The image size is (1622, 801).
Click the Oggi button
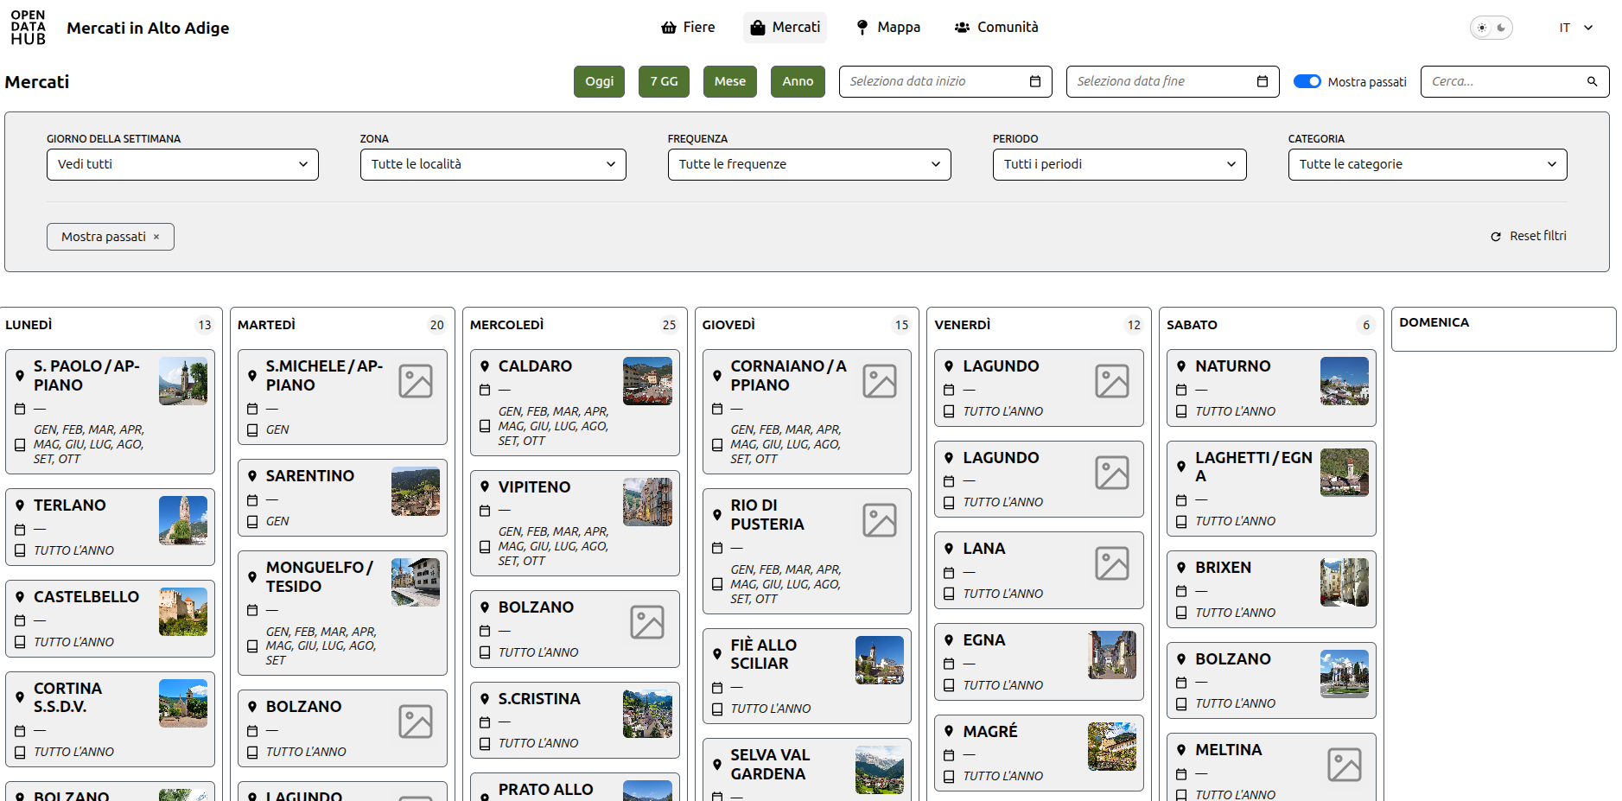point(599,81)
